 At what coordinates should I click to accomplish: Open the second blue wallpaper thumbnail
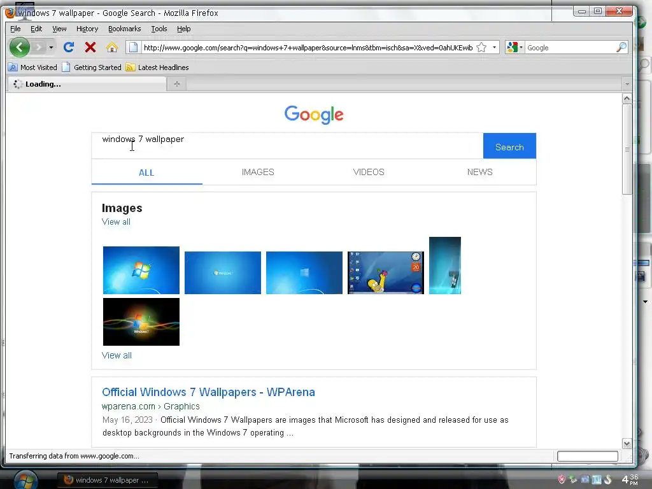[223, 273]
